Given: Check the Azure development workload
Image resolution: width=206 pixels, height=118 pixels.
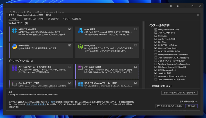Looking at the screenshot, I should [x=135, y=29].
